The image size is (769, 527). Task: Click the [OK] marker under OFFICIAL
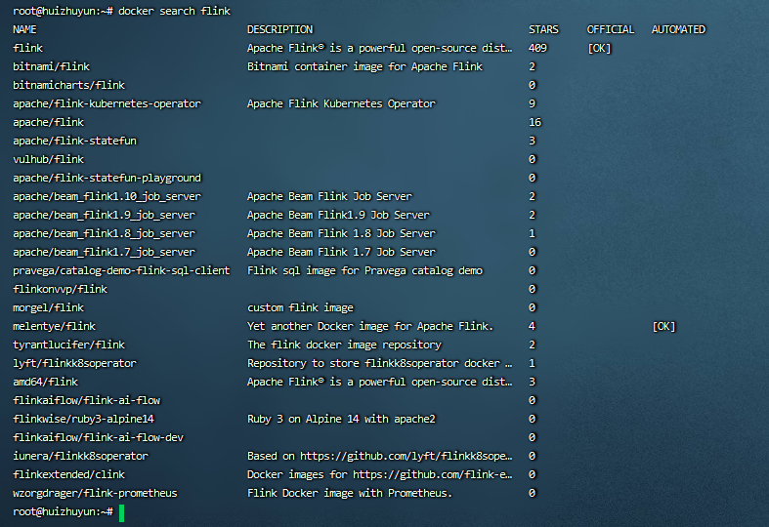coord(599,48)
